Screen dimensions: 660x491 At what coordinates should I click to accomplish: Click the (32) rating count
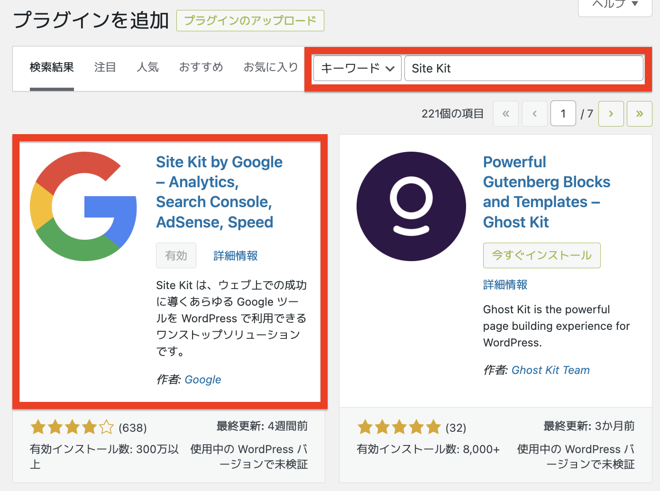(x=456, y=428)
